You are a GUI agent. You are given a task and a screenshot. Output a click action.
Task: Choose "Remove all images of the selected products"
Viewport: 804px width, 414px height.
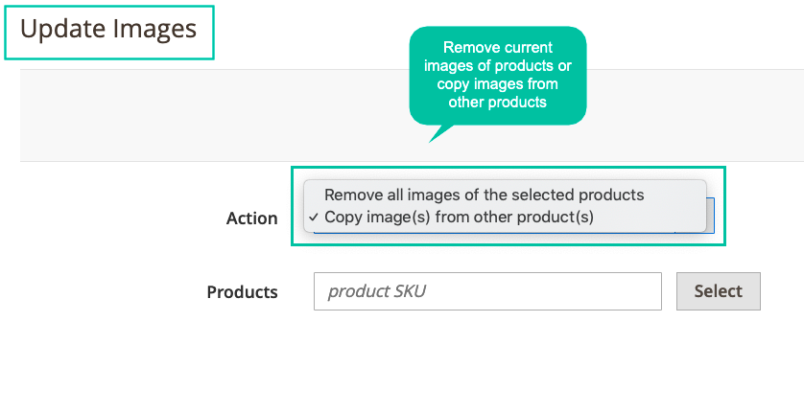[x=485, y=195]
